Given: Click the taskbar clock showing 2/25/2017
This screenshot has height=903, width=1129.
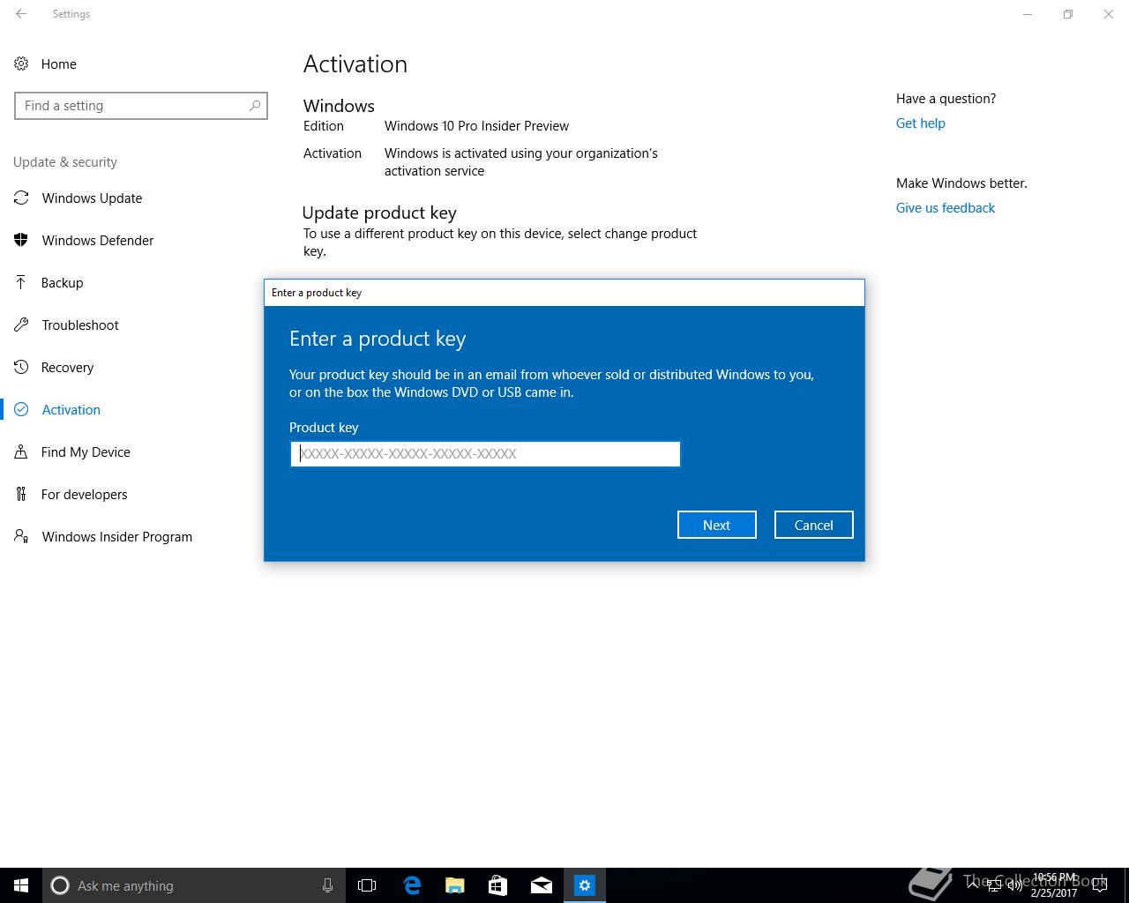Looking at the screenshot, I should click(x=1053, y=885).
